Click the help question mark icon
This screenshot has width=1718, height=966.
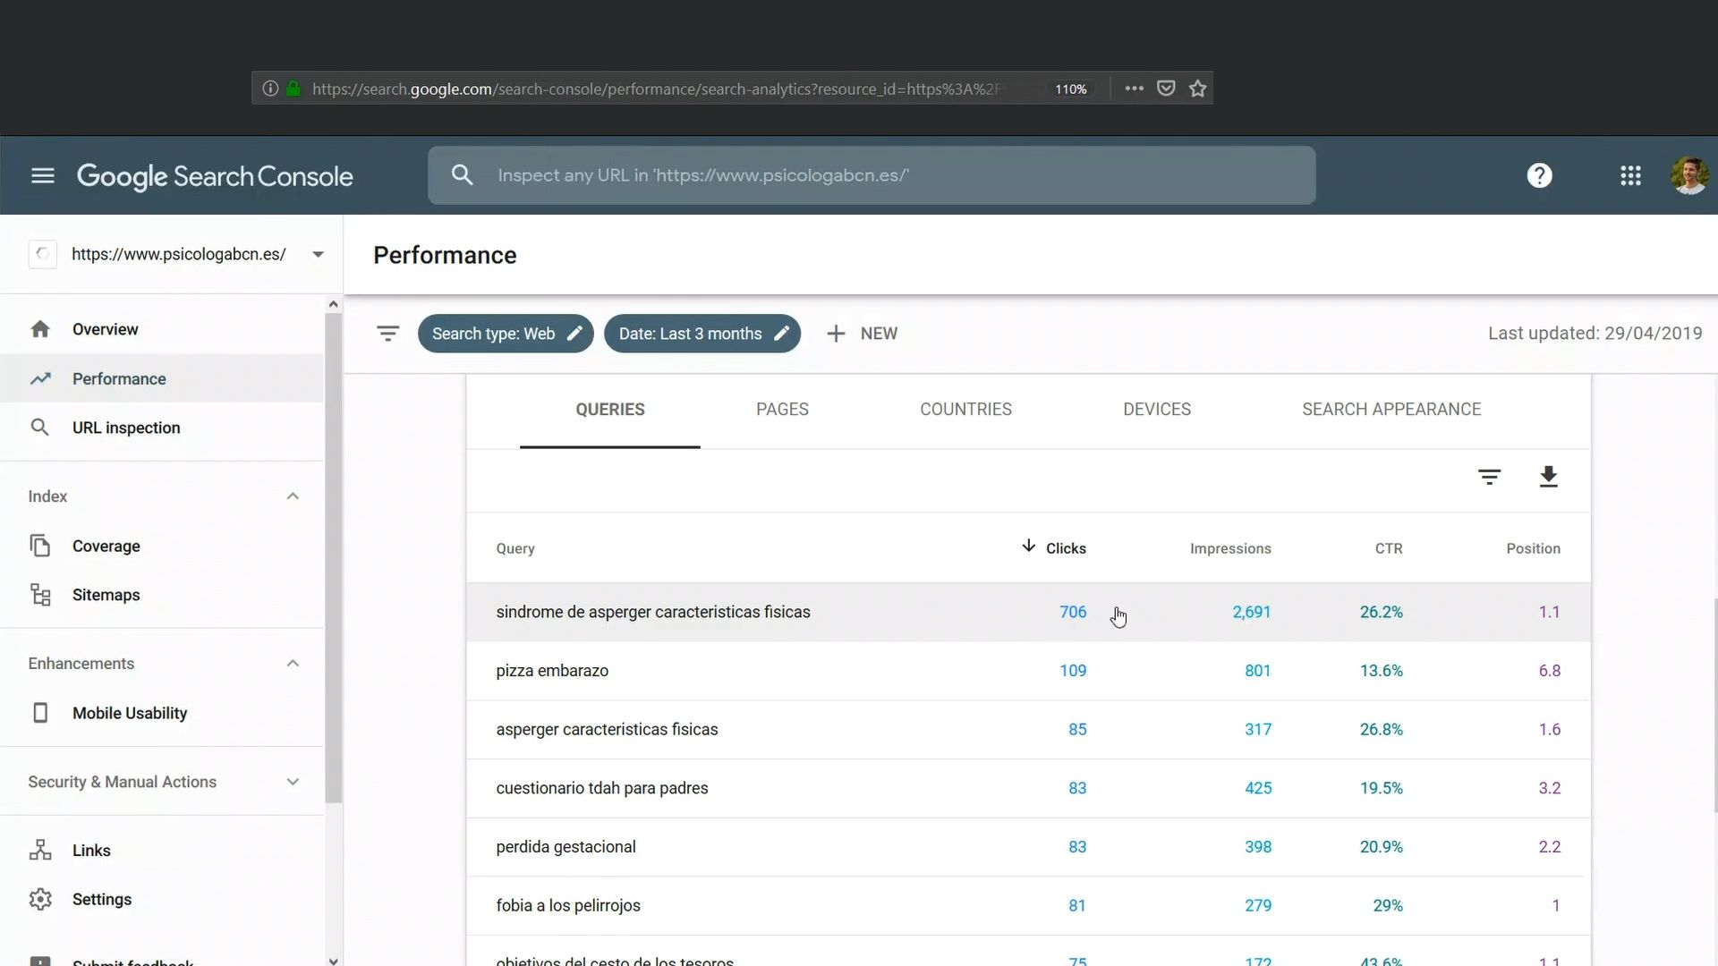(x=1539, y=175)
